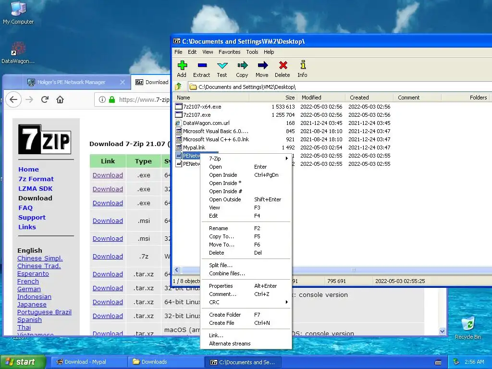Click the Support link
This screenshot has height=369, width=492.
point(32,218)
